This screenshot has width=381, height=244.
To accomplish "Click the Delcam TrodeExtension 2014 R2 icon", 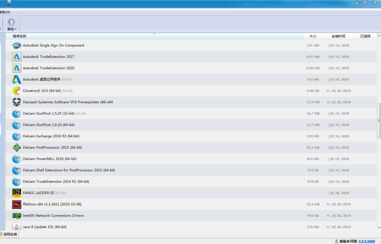I will 17,182.
